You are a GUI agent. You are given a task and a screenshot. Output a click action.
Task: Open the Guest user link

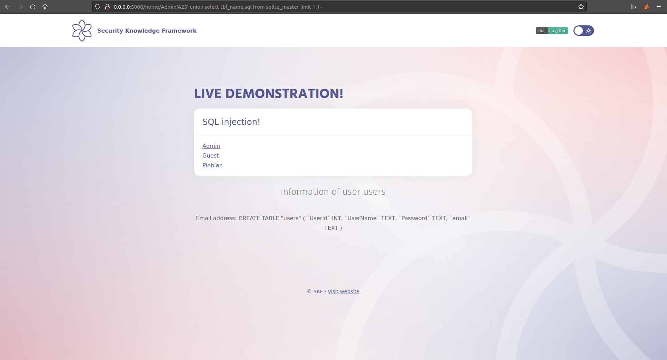click(x=210, y=155)
